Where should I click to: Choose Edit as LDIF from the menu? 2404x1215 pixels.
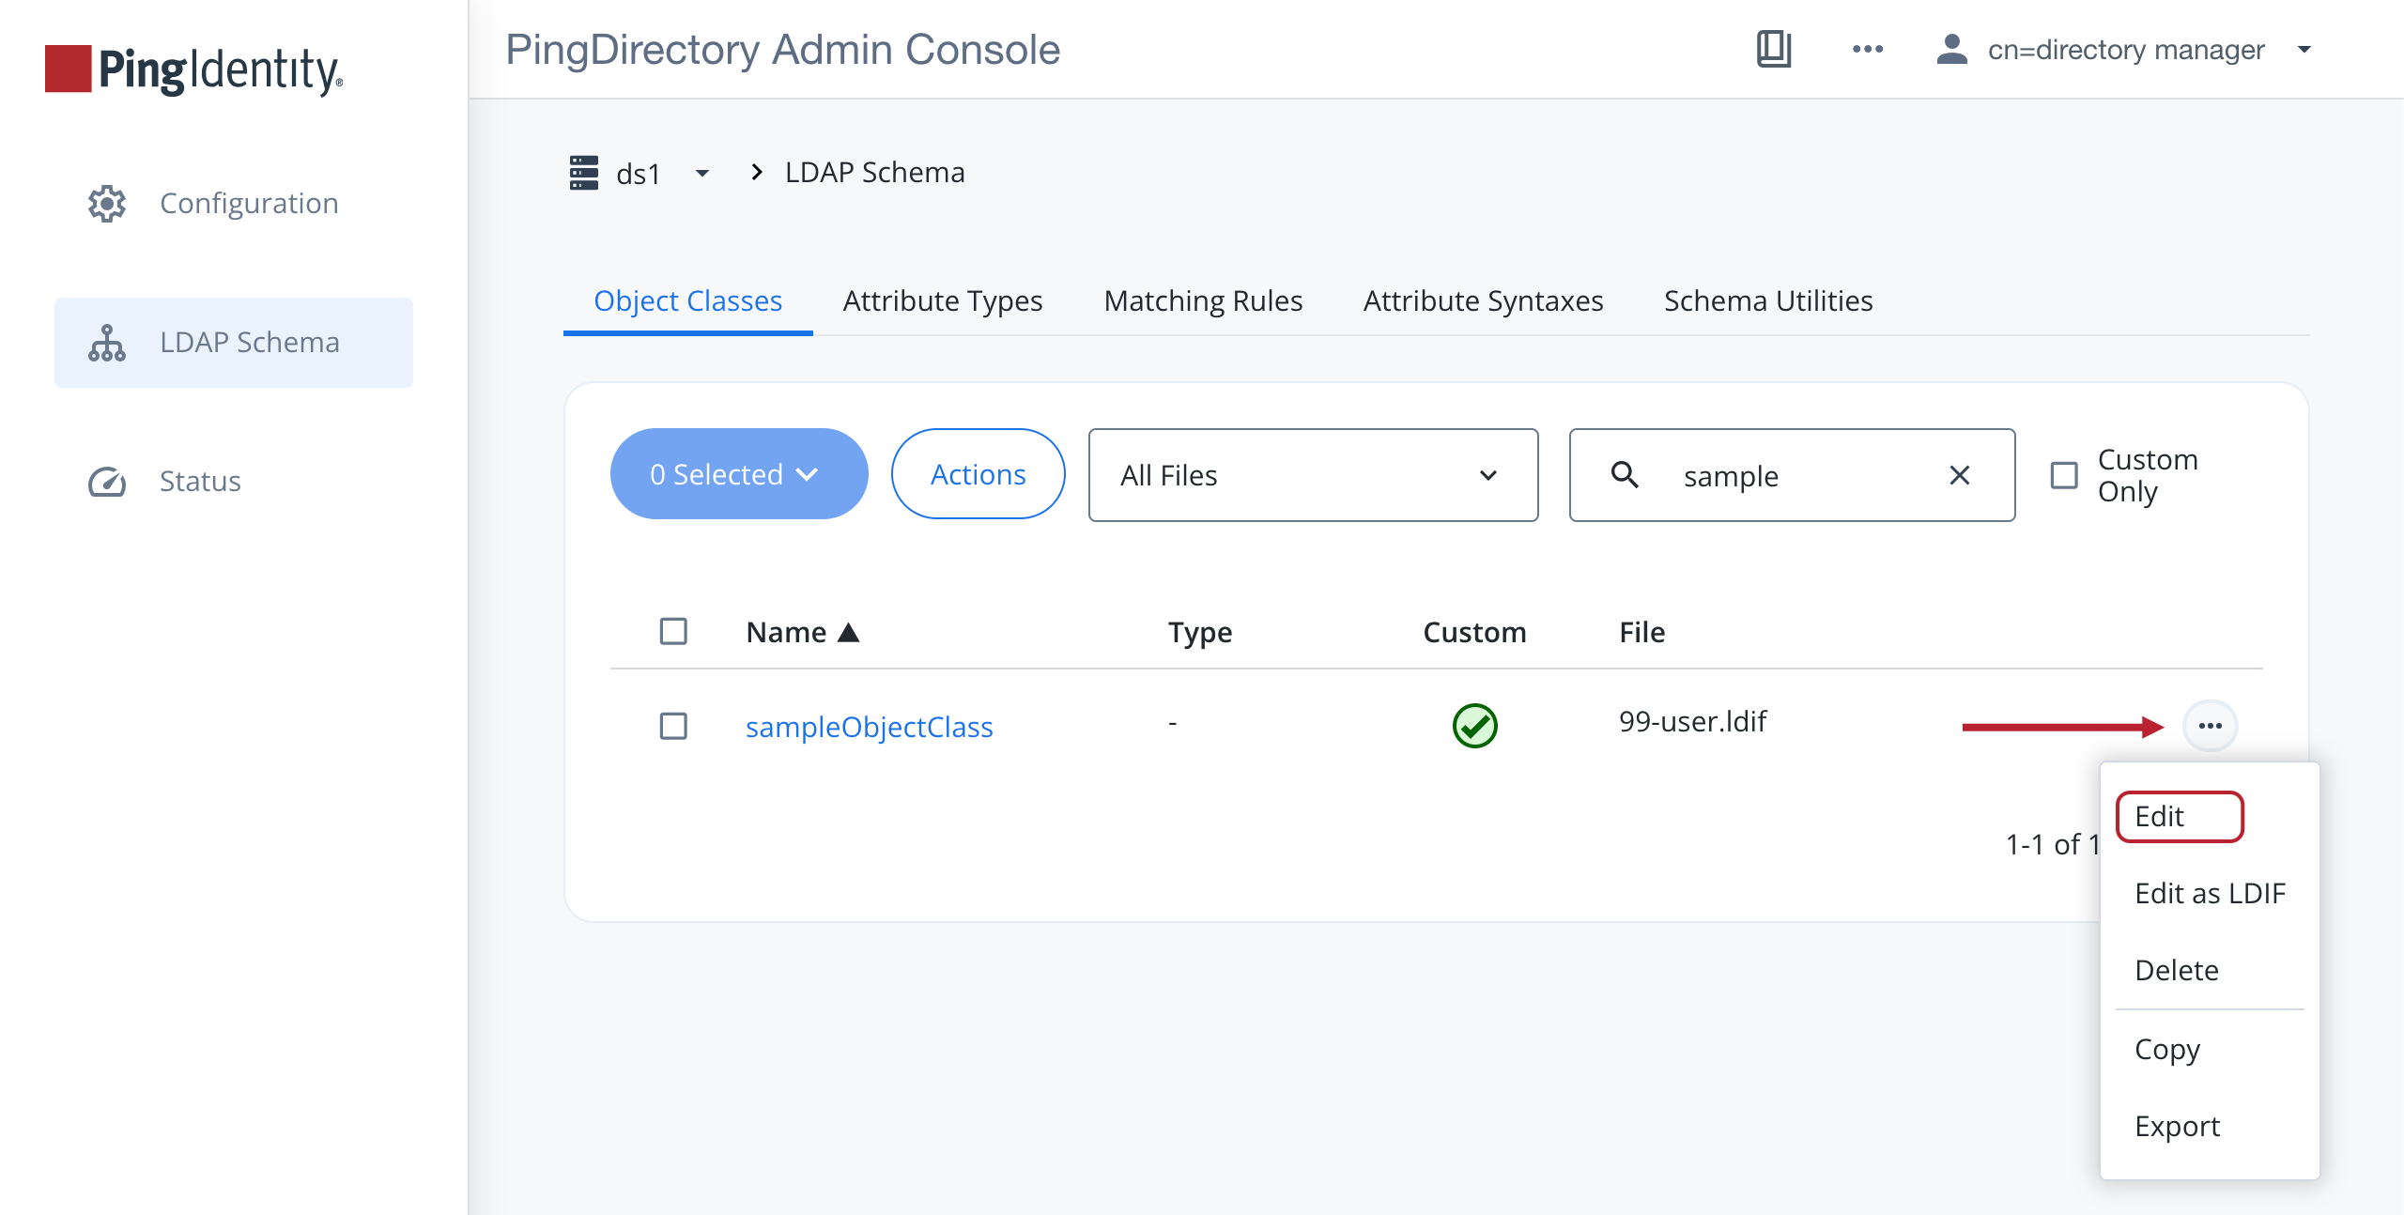pyautogui.click(x=2211, y=893)
